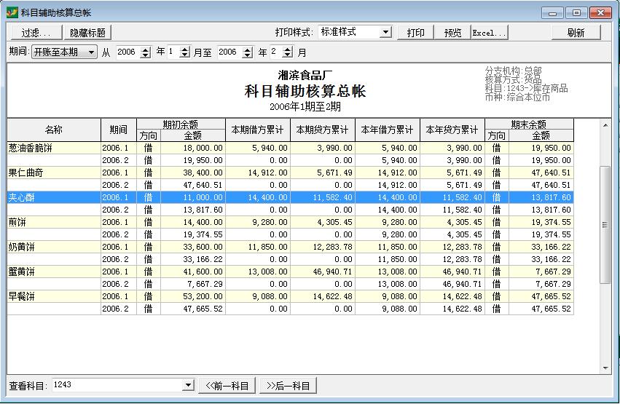Expand the 期间 period dropdown
The width and height of the screenshot is (620, 404).
click(90, 52)
